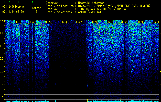Click the Ogata-vill. Akita-Pref. JAPAN location text
Image resolution: width=161 pixels, height=102 pixels.
(x=114, y=6)
